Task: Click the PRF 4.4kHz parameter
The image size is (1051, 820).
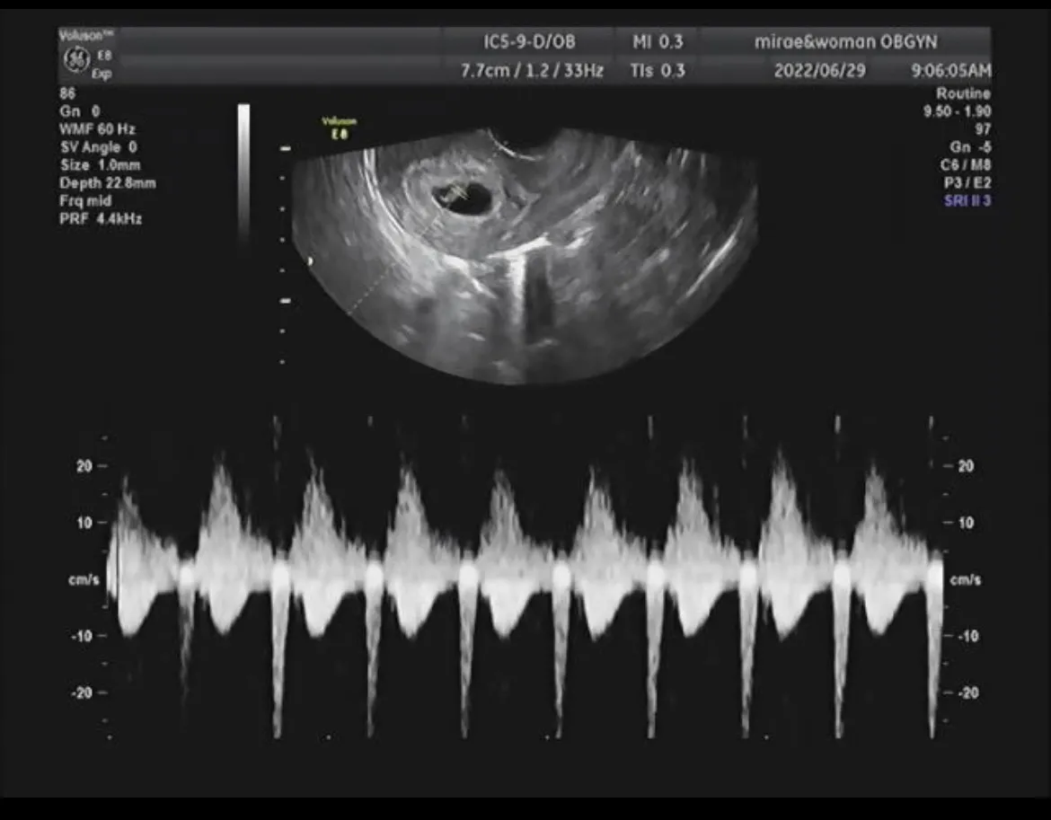Action: pyautogui.click(x=101, y=218)
